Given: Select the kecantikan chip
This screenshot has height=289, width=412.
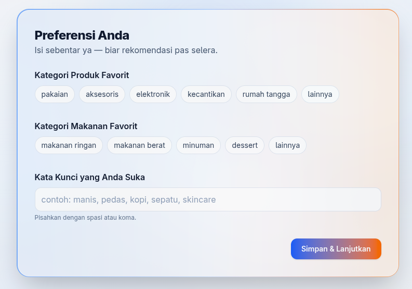Looking at the screenshot, I should [x=206, y=94].
